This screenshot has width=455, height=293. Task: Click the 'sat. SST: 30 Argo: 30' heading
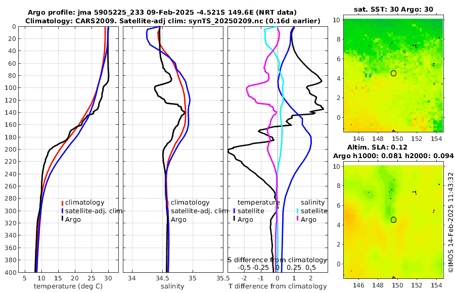point(393,9)
